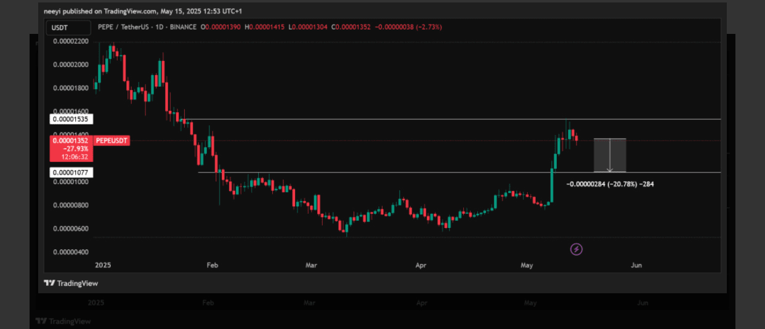Click the Feb label on the time axis
The image size is (765, 329).
click(x=212, y=265)
